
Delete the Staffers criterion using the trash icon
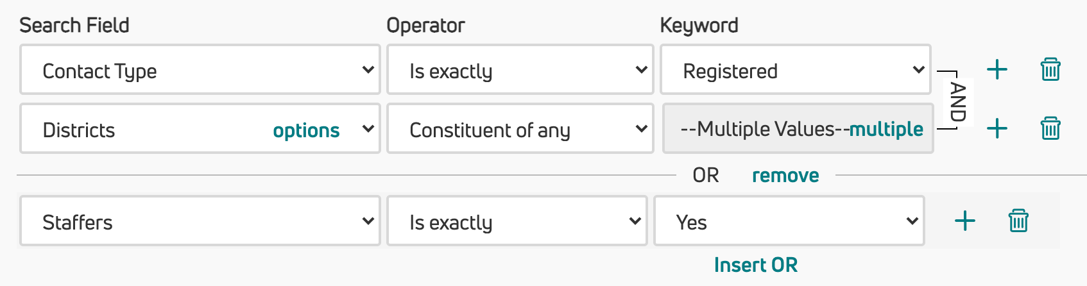point(1018,221)
